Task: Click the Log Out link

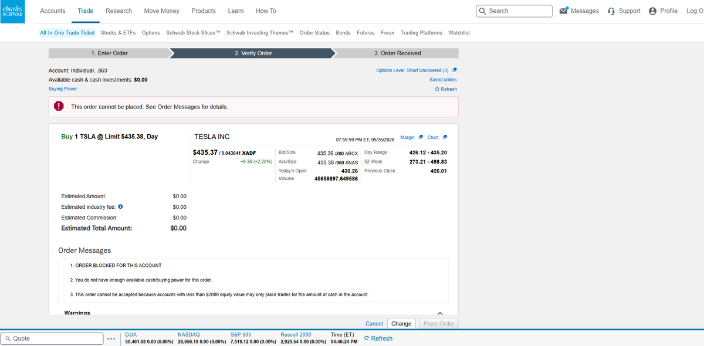Action: [x=695, y=11]
